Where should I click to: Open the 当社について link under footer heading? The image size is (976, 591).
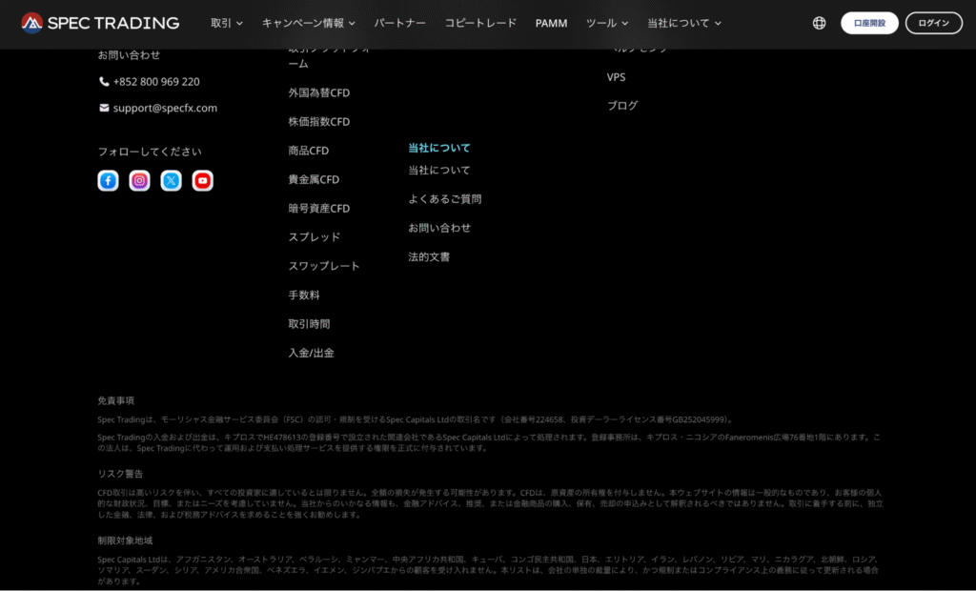point(438,170)
